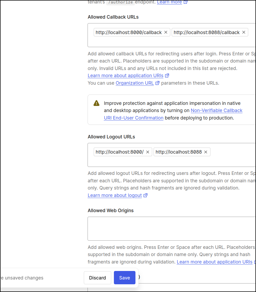Click empty area of Allowed Callback URLs box
The height and width of the screenshot is (292, 256).
pos(172,42)
